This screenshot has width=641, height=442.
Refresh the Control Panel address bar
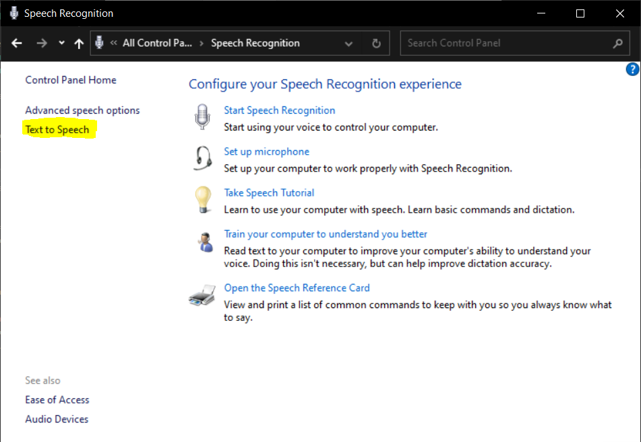[376, 43]
